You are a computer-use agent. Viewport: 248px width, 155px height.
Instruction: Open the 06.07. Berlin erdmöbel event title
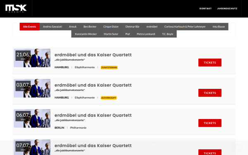[x=93, y=115]
